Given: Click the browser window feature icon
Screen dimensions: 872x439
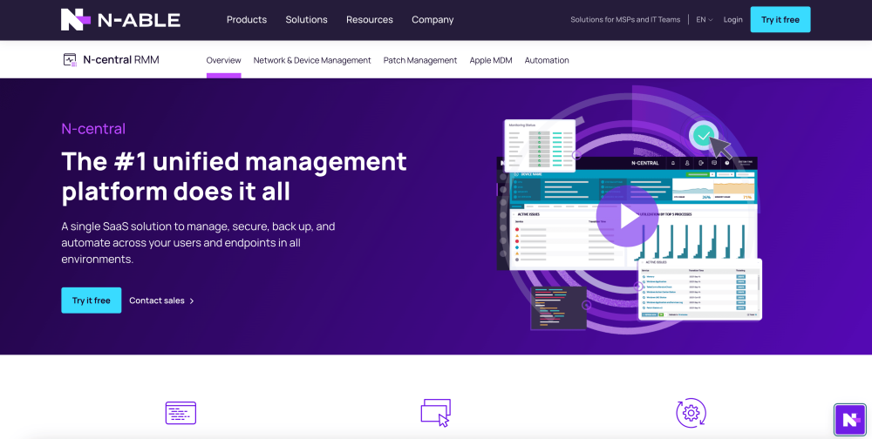Looking at the screenshot, I should pos(181,413).
